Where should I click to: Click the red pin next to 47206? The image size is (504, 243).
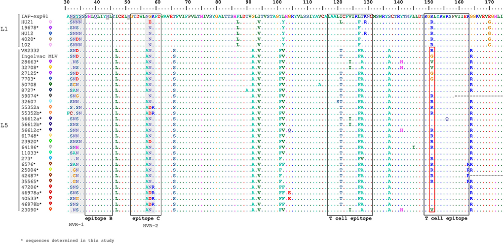click(50, 187)
